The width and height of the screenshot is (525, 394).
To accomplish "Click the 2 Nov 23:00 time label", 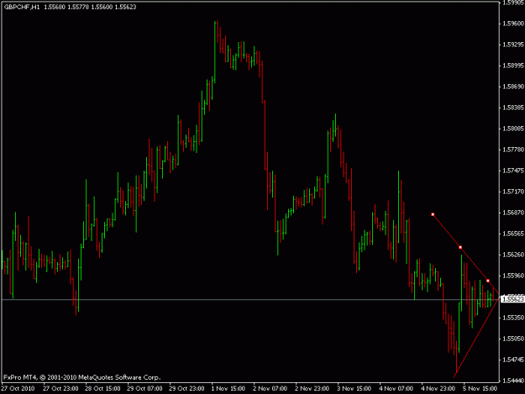I will pos(312,389).
